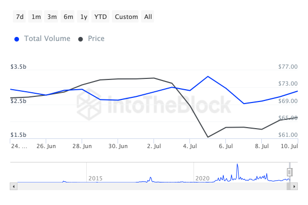Click the navigator scrollbar track

(154, 187)
